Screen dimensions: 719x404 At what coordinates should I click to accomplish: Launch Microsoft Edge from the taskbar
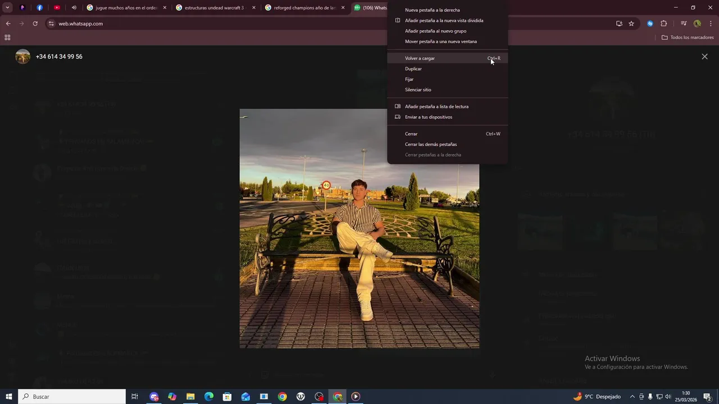[x=209, y=397]
